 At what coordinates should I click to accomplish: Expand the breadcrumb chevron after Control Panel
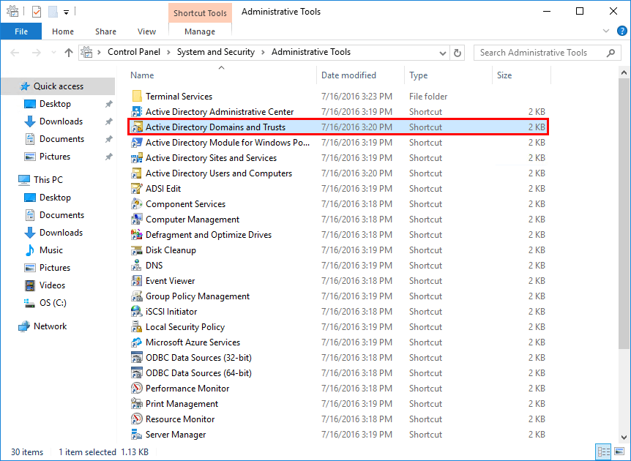click(168, 52)
